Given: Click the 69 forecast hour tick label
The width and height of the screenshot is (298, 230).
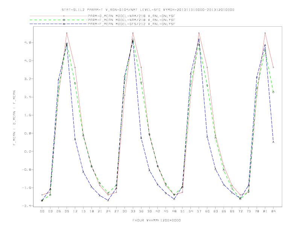Looking at the screenshot, I should [232, 211].
